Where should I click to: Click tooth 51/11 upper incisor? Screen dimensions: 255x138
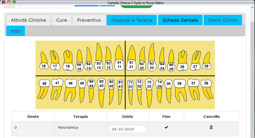(x=119, y=65)
